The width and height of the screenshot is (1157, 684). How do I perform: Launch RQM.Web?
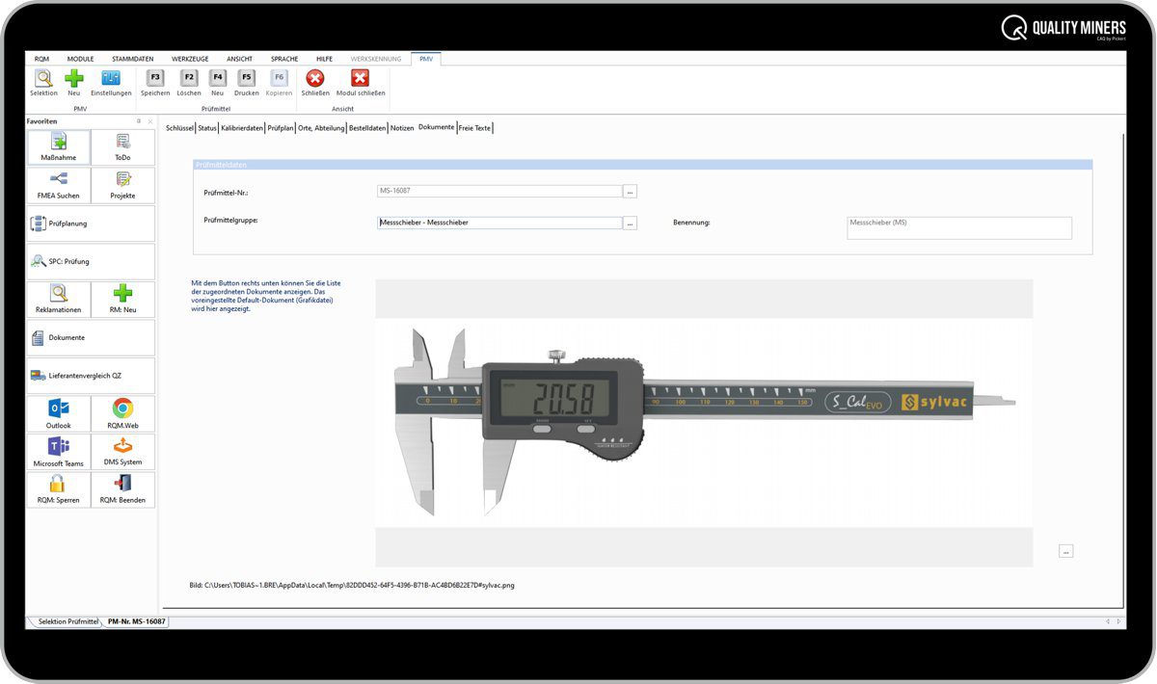(x=122, y=414)
